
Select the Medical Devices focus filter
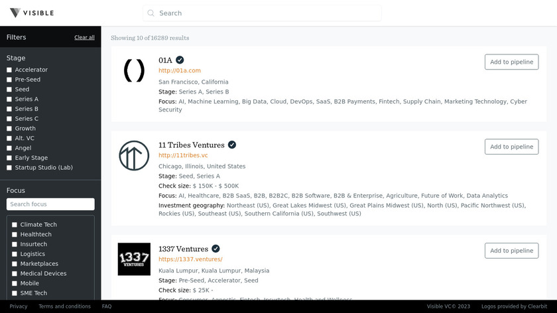(15, 274)
